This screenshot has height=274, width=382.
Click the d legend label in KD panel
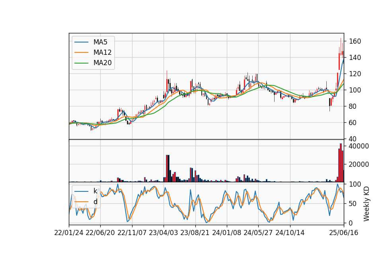[95, 202]
